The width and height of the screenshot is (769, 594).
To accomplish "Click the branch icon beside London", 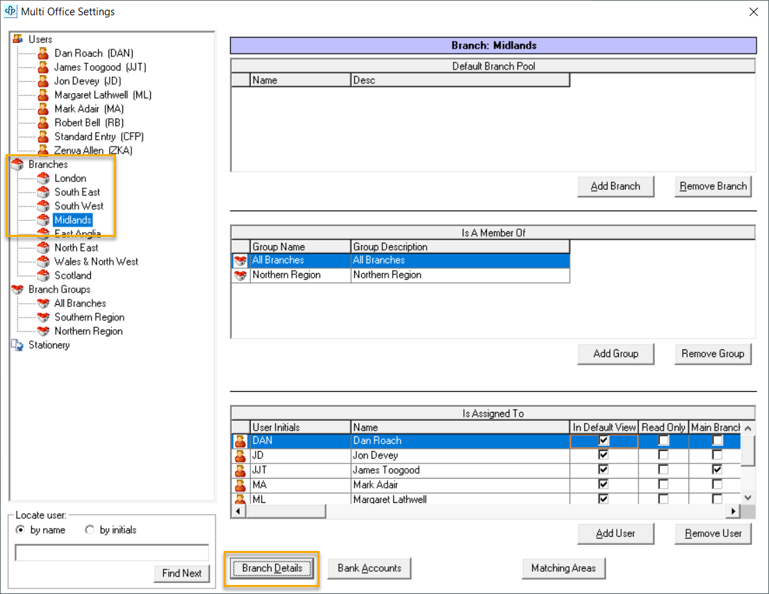I will (x=43, y=178).
